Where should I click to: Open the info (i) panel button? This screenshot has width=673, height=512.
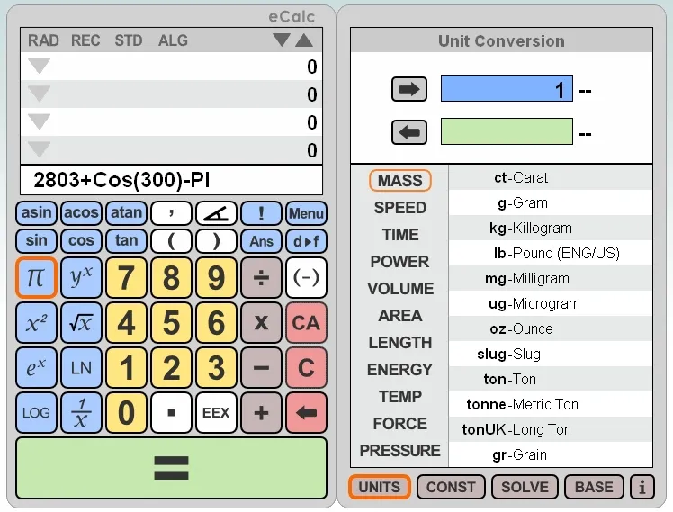pos(642,487)
